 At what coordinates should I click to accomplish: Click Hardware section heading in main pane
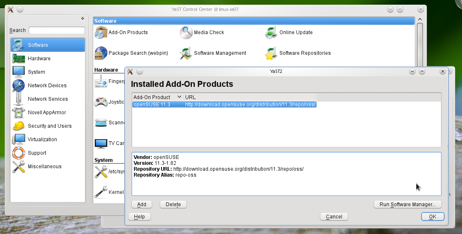(x=106, y=70)
